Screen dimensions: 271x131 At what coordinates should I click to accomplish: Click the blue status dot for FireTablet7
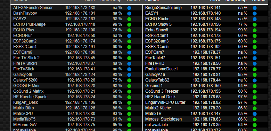pos(255,58)
